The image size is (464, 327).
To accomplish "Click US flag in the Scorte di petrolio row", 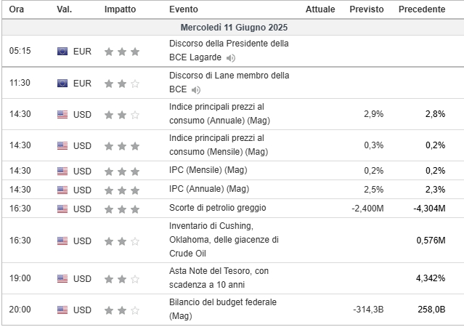I will tap(62, 209).
